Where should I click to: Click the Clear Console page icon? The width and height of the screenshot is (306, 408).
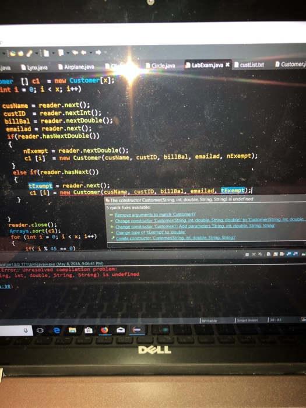pos(269,254)
